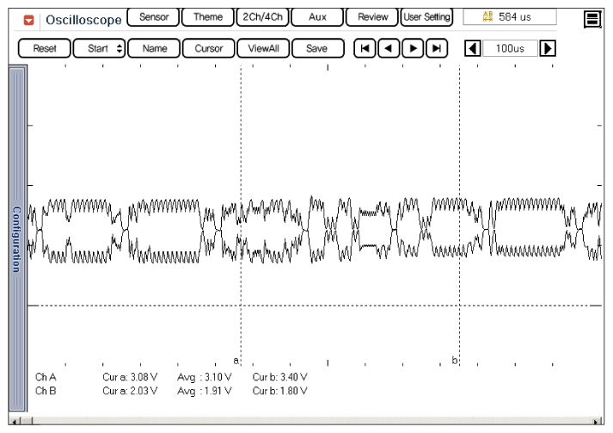Jump to the last waveform frame
This screenshot has width=613, height=433.
(x=438, y=49)
